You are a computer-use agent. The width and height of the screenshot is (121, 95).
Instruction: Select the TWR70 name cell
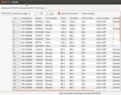click(40, 35)
